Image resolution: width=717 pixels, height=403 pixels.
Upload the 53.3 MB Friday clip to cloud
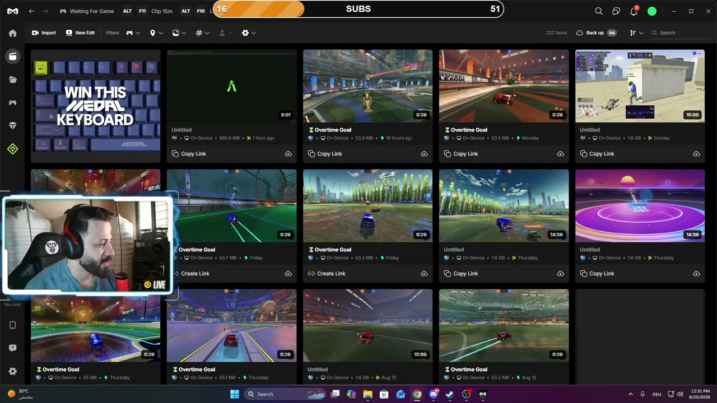pos(424,274)
